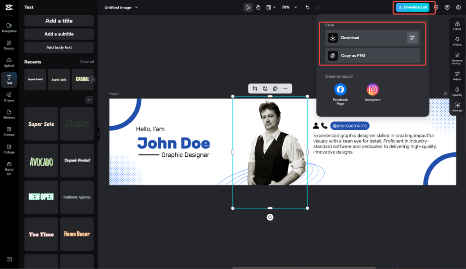Open the Templates panel

coord(9,26)
